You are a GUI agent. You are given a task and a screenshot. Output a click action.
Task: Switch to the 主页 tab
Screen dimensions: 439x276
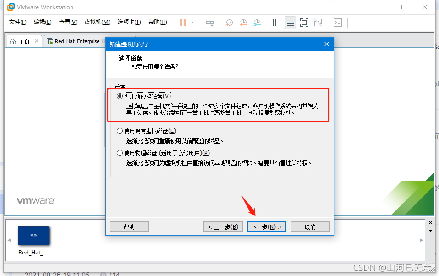[x=24, y=41]
